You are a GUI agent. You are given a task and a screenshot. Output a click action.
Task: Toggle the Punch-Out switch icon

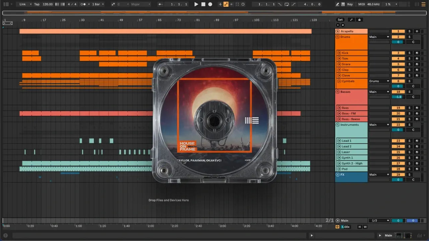pyautogui.click(x=294, y=4)
